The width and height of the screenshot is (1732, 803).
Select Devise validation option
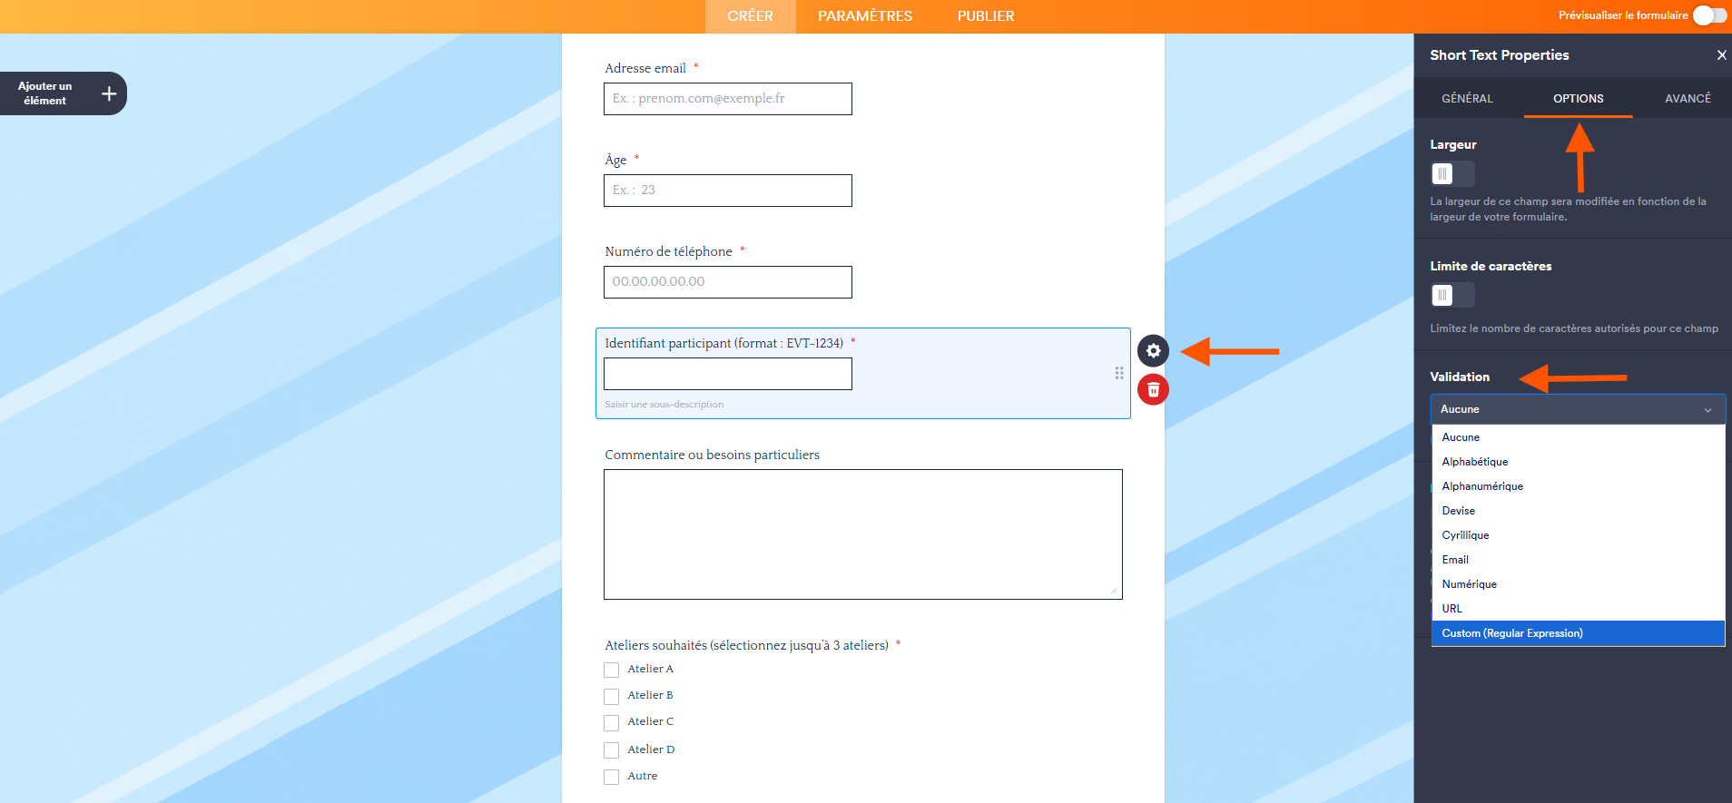pos(1578,511)
